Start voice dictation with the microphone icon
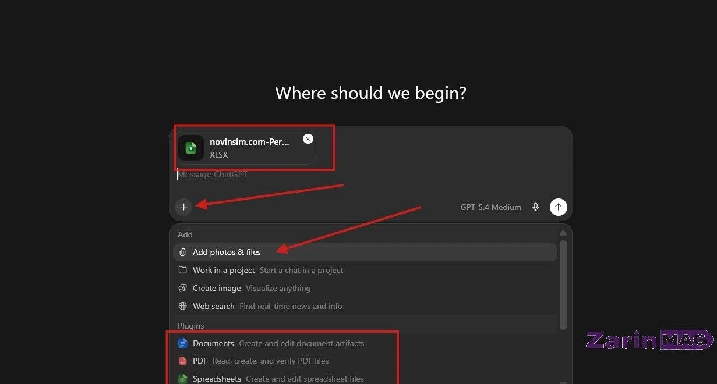 [x=535, y=207]
